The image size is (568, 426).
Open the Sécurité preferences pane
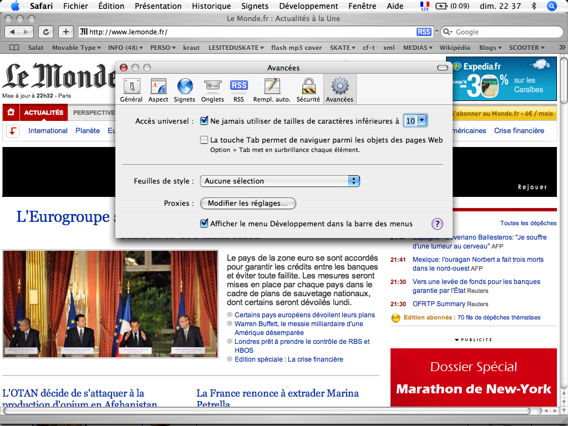(308, 90)
